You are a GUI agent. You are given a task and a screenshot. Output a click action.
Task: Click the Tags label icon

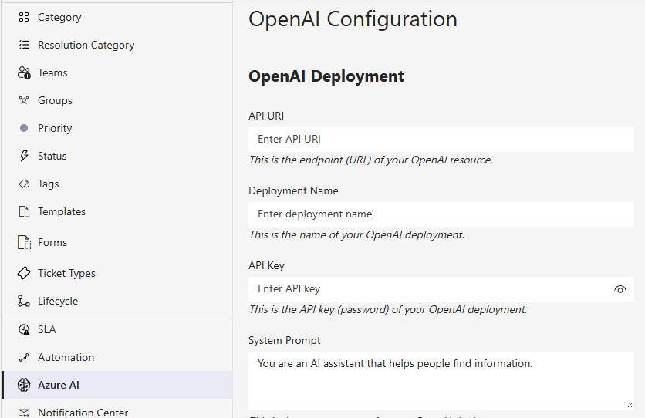click(24, 184)
